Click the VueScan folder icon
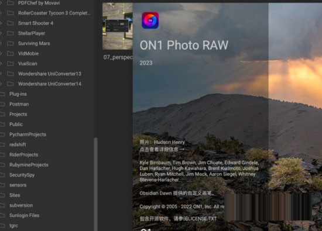322x231 pixels. [11, 64]
